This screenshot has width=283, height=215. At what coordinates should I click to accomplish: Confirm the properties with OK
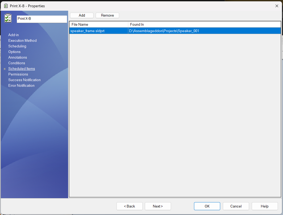pos(207,206)
